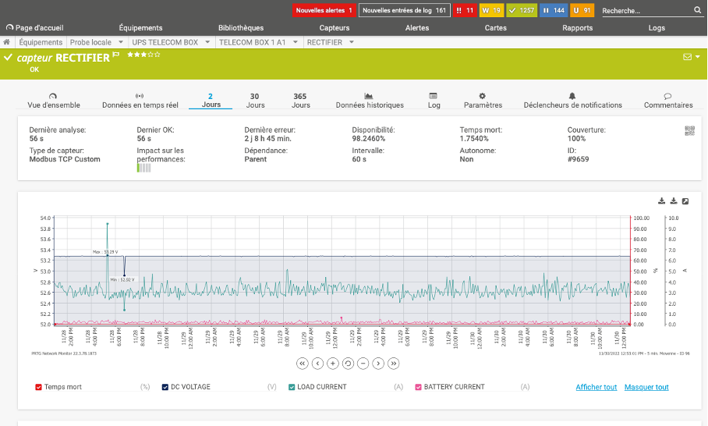Zoom in the graph with plus button
The height and width of the screenshot is (426, 708).
[333, 364]
